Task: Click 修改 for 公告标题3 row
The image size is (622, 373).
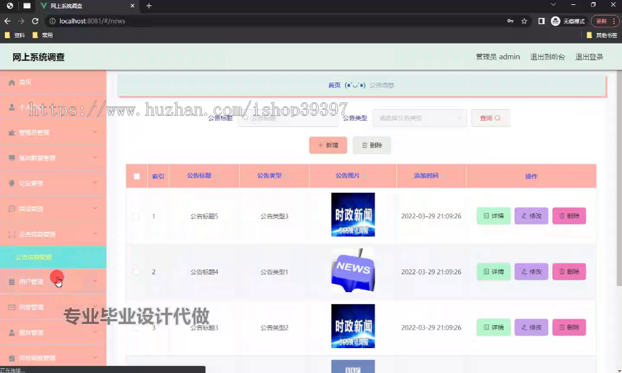Action: point(531,327)
